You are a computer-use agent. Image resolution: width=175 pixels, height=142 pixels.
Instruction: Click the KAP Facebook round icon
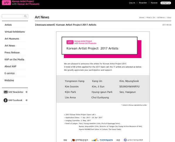(x=6, y=100)
